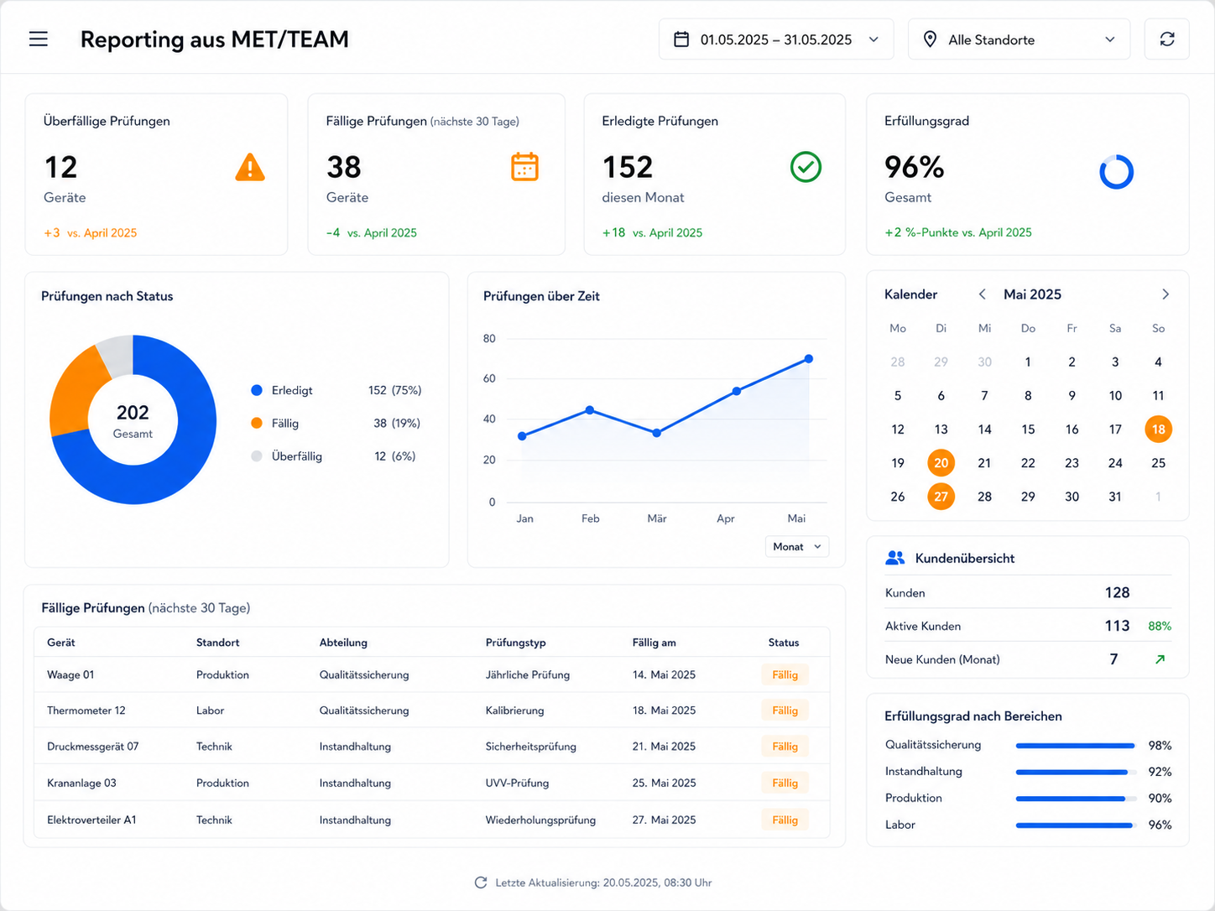Open the Monat interval dropdown
Screen dimensions: 1215x911
coord(796,546)
